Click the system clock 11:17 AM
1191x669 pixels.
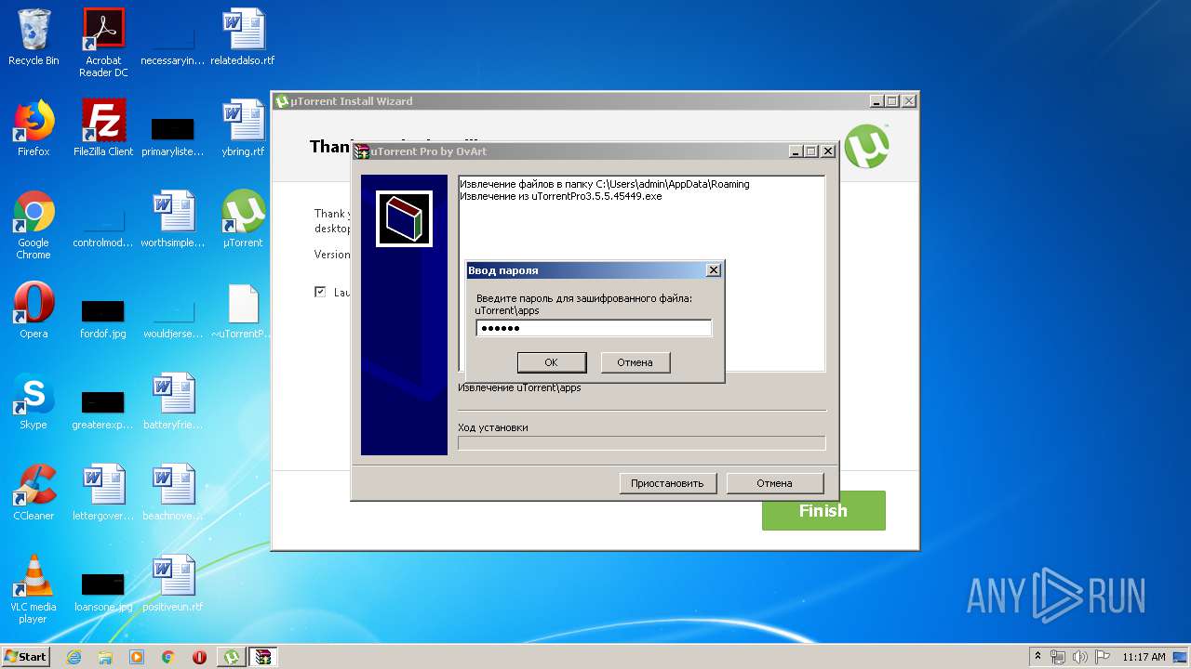tap(1144, 657)
